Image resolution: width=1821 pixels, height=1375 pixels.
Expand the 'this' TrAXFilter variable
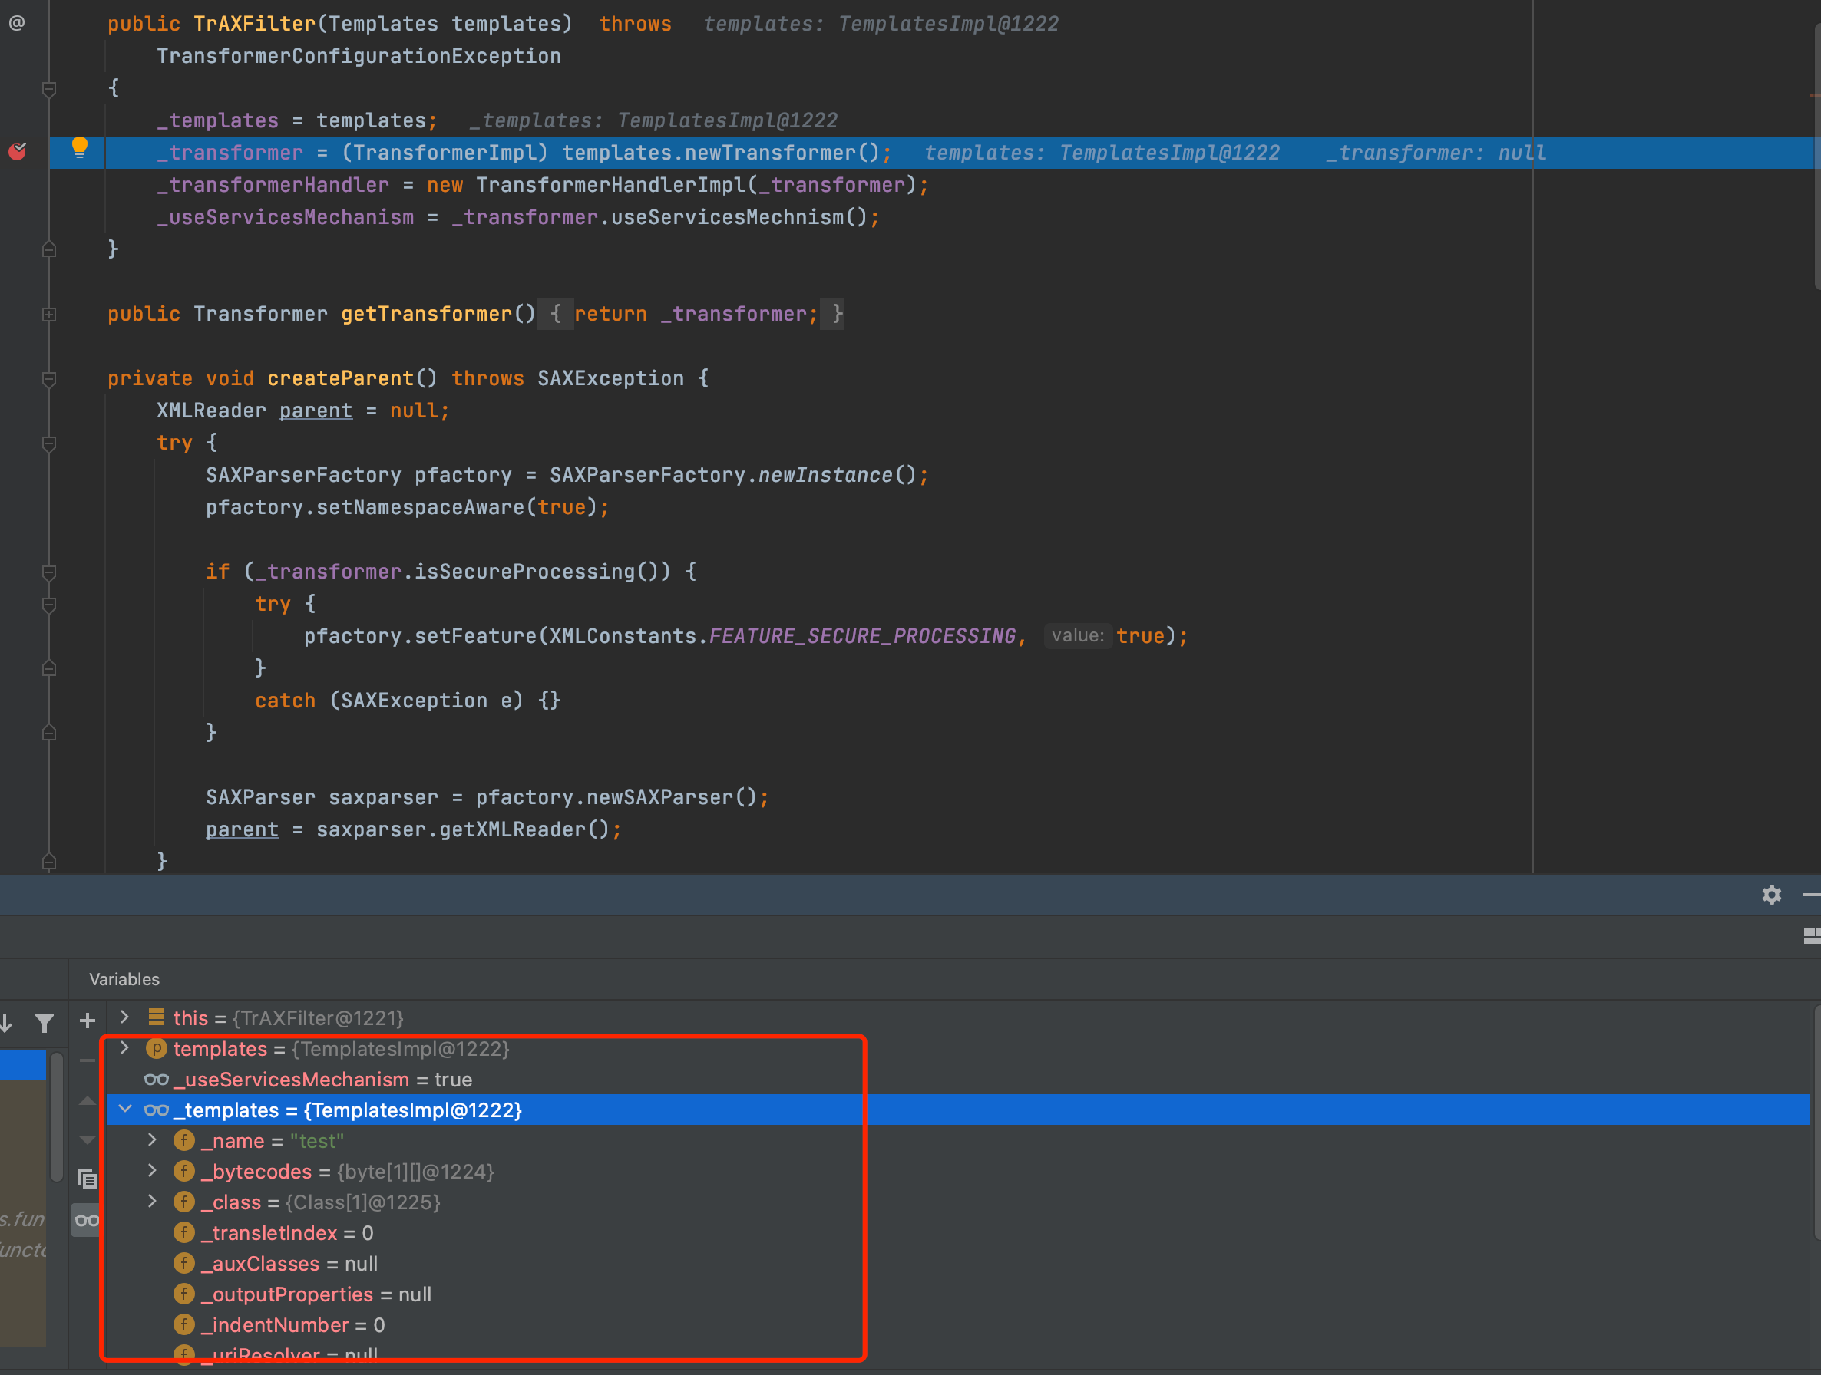pos(124,1017)
